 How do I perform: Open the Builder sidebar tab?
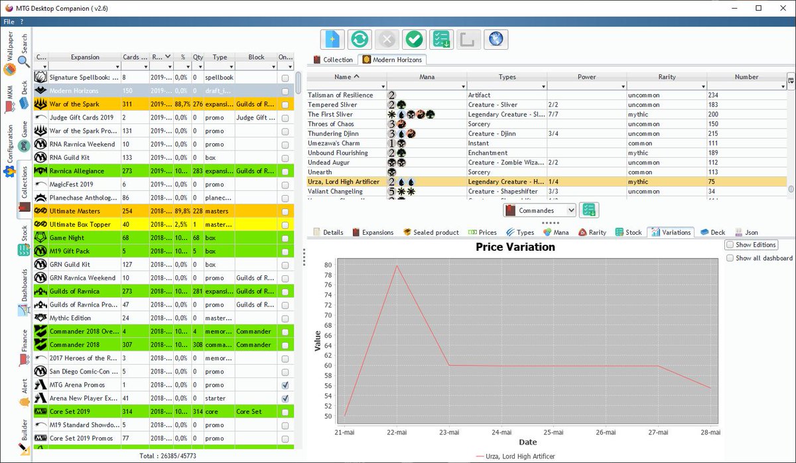[24, 437]
